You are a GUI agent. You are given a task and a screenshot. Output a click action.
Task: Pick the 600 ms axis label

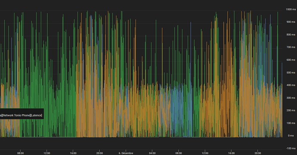[x=291, y=60]
